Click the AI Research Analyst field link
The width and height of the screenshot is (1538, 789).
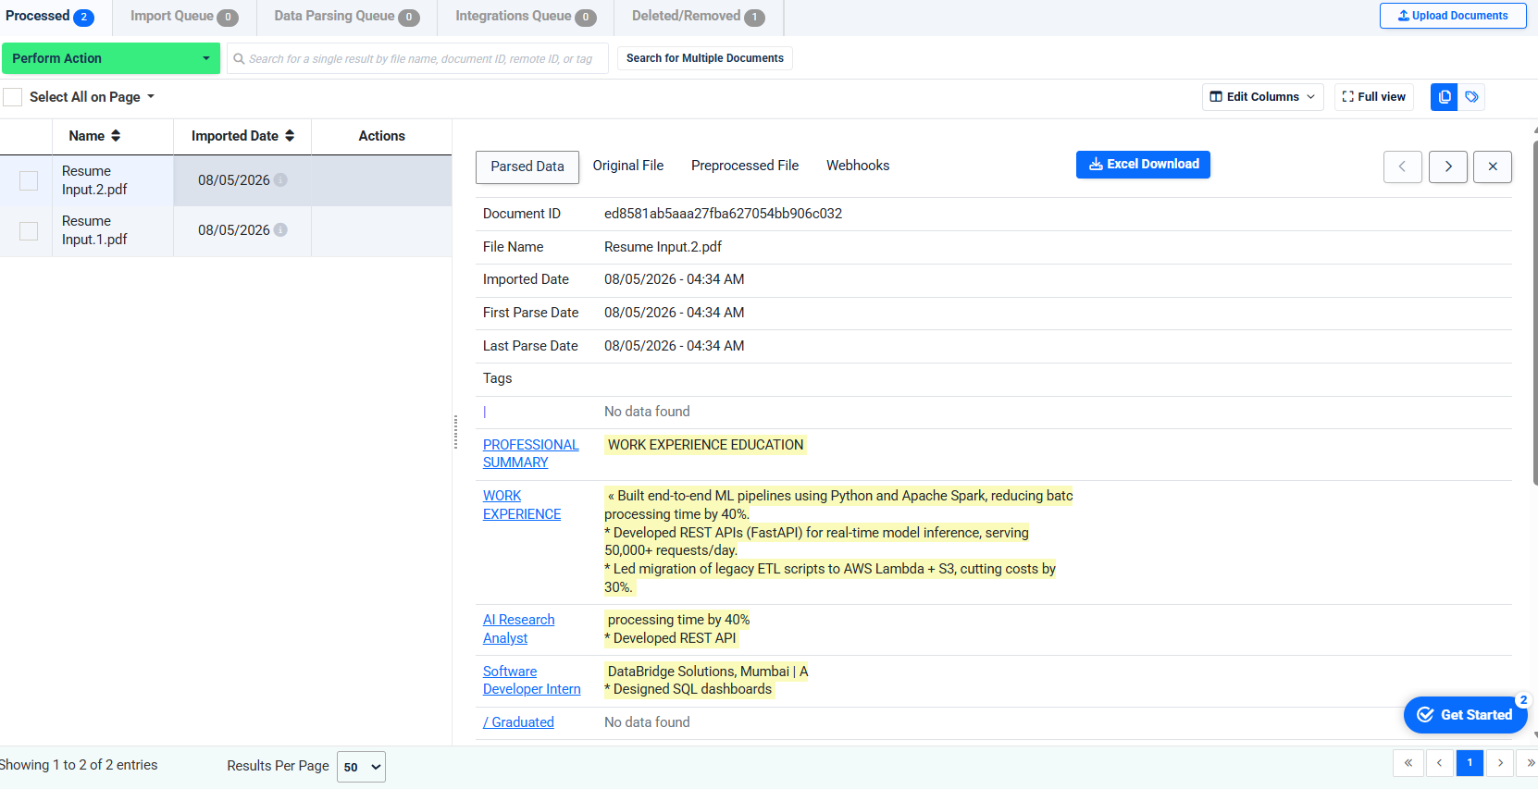point(519,629)
